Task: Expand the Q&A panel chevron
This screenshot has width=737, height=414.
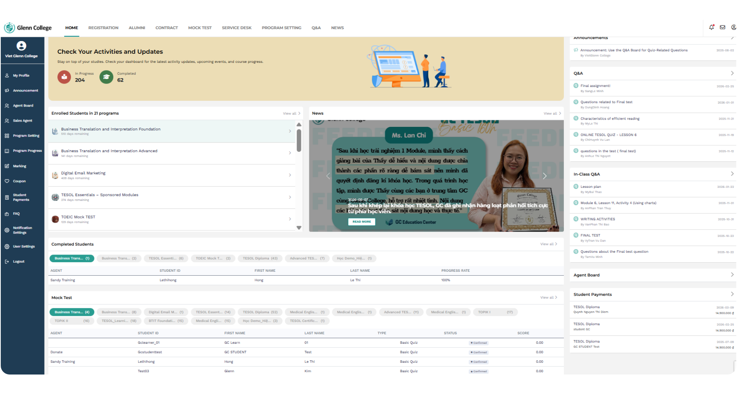Action: click(x=732, y=73)
